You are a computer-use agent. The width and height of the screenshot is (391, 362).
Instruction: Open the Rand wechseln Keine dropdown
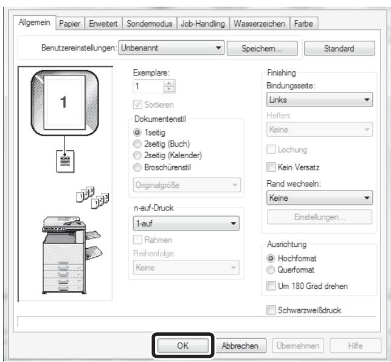[x=319, y=198]
